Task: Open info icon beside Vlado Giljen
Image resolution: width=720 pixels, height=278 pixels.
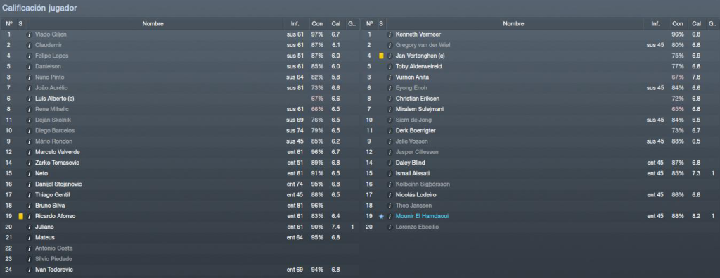Action: tap(30, 34)
